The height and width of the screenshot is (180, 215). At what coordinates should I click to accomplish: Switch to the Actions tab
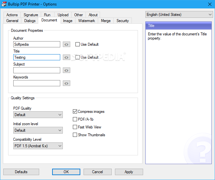click(x=12, y=15)
